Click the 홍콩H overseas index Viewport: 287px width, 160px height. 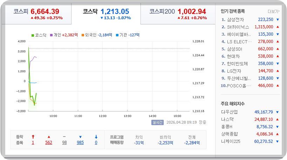pyautogui.click(x=227, y=126)
